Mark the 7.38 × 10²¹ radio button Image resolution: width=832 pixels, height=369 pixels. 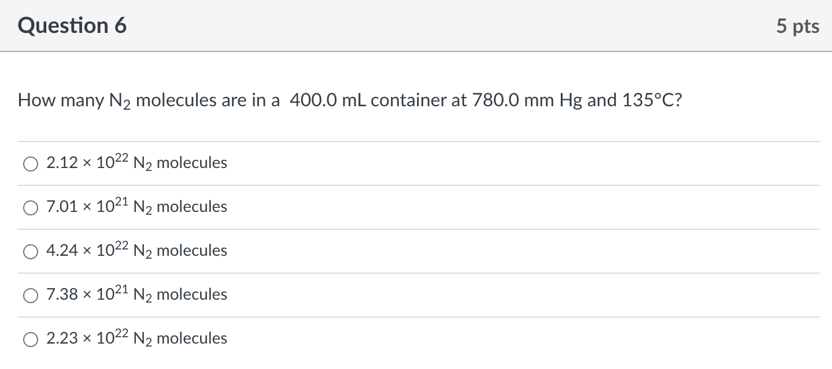point(30,296)
